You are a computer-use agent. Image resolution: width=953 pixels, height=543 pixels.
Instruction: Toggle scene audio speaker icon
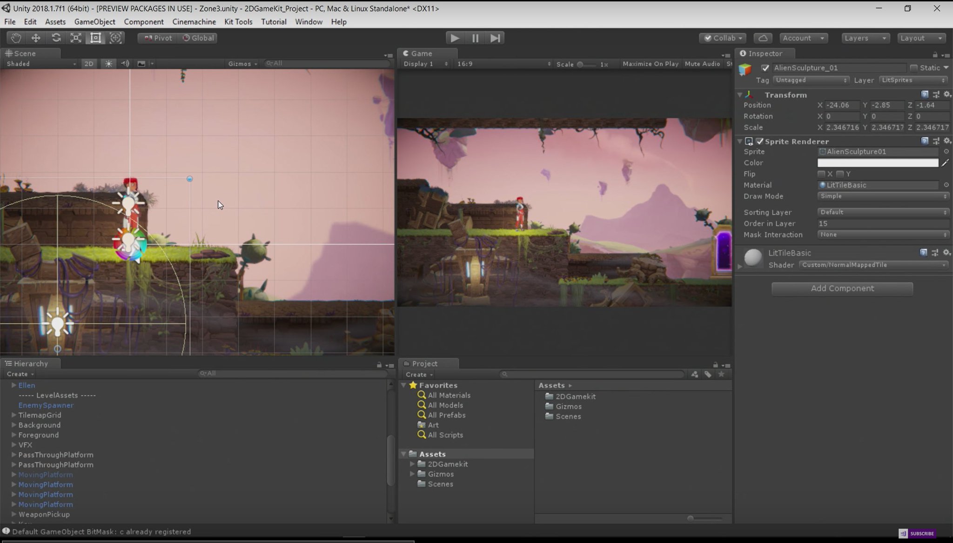125,64
